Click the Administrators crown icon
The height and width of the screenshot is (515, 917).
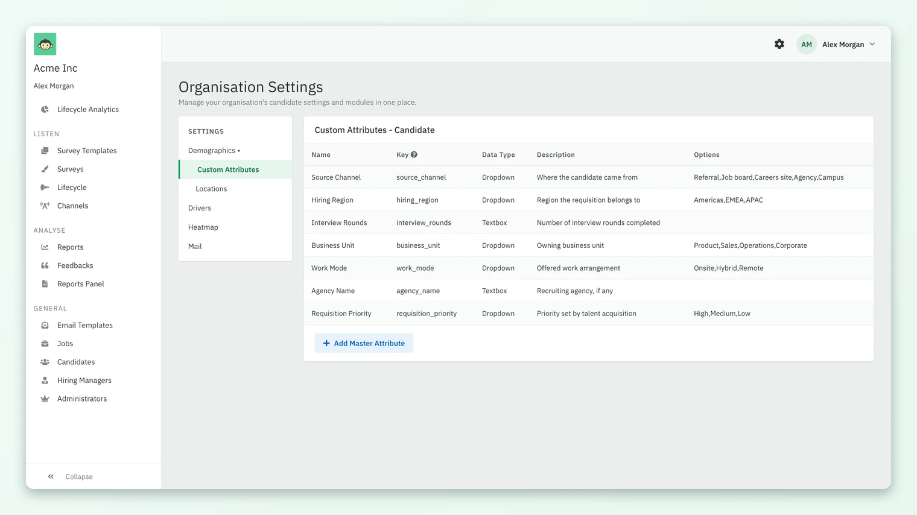coord(45,399)
